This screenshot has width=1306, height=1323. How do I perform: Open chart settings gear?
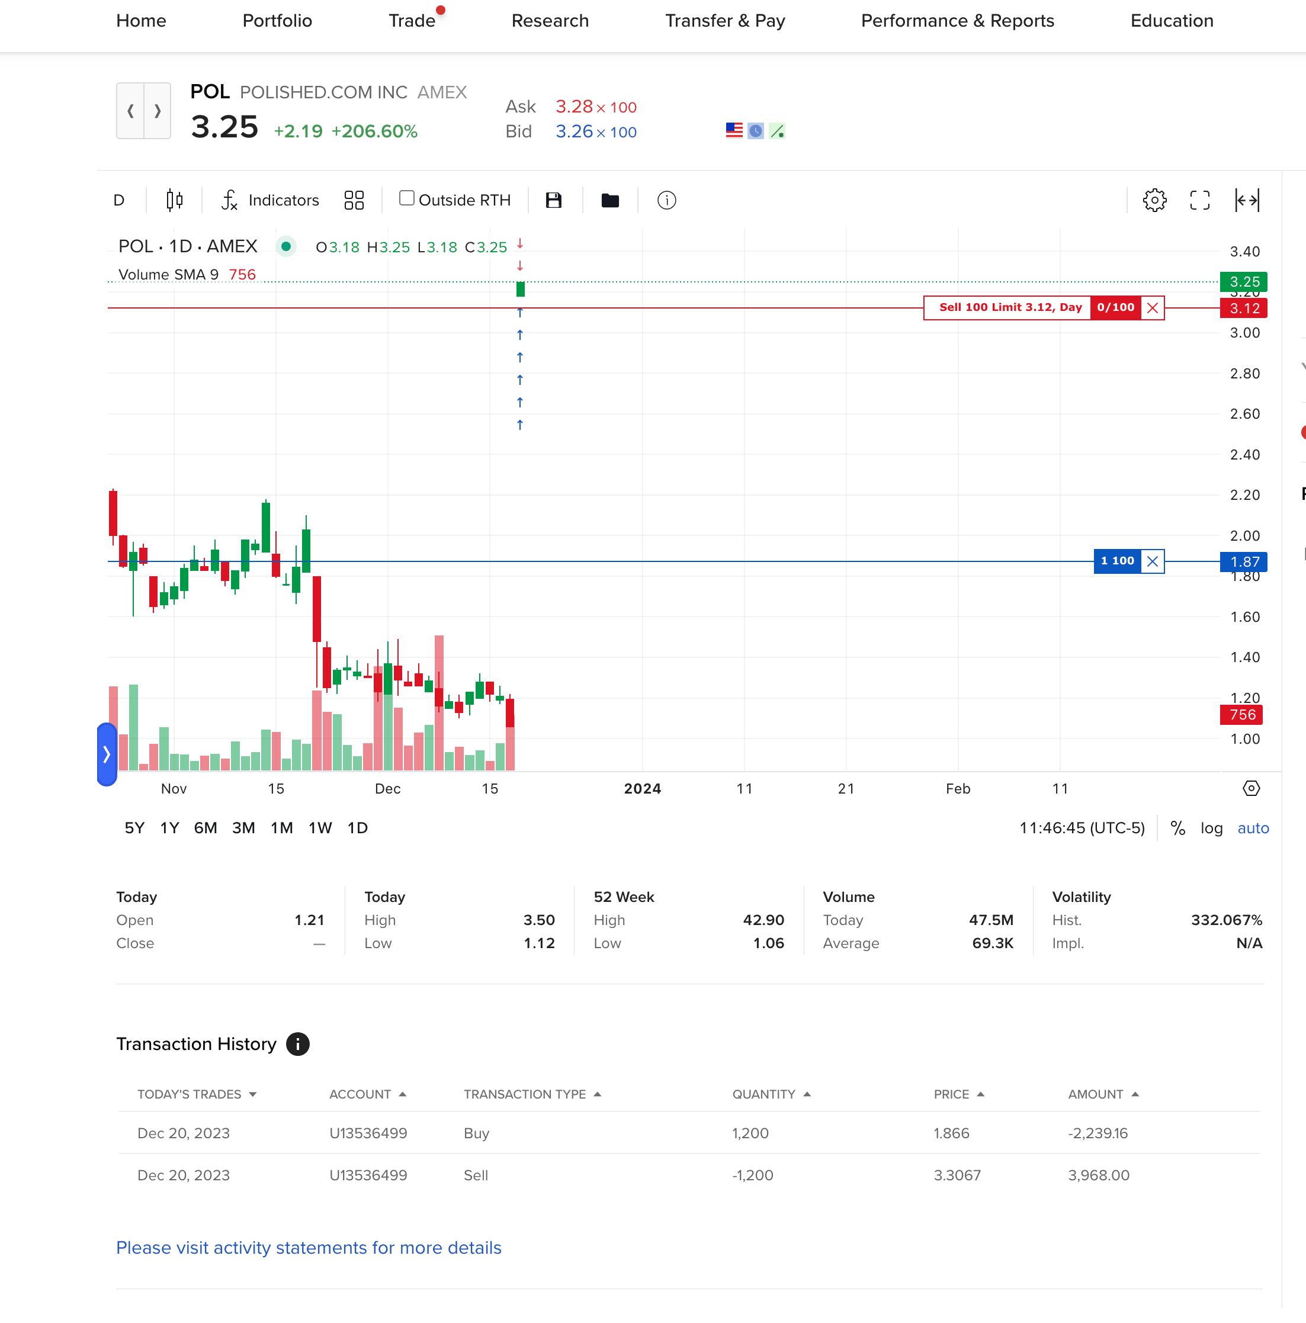(x=1154, y=200)
